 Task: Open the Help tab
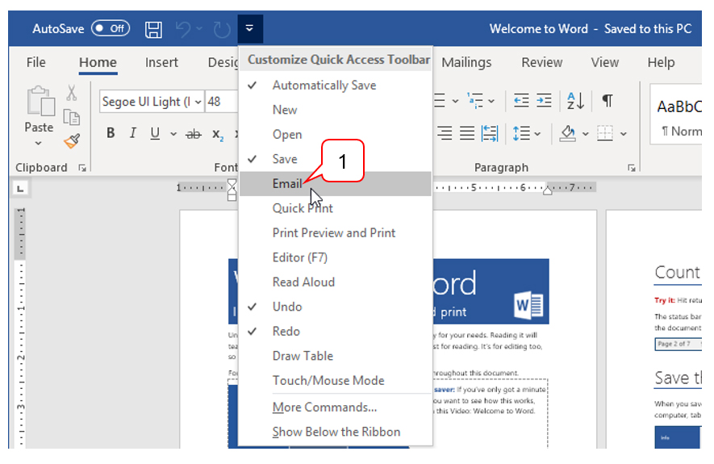click(662, 62)
